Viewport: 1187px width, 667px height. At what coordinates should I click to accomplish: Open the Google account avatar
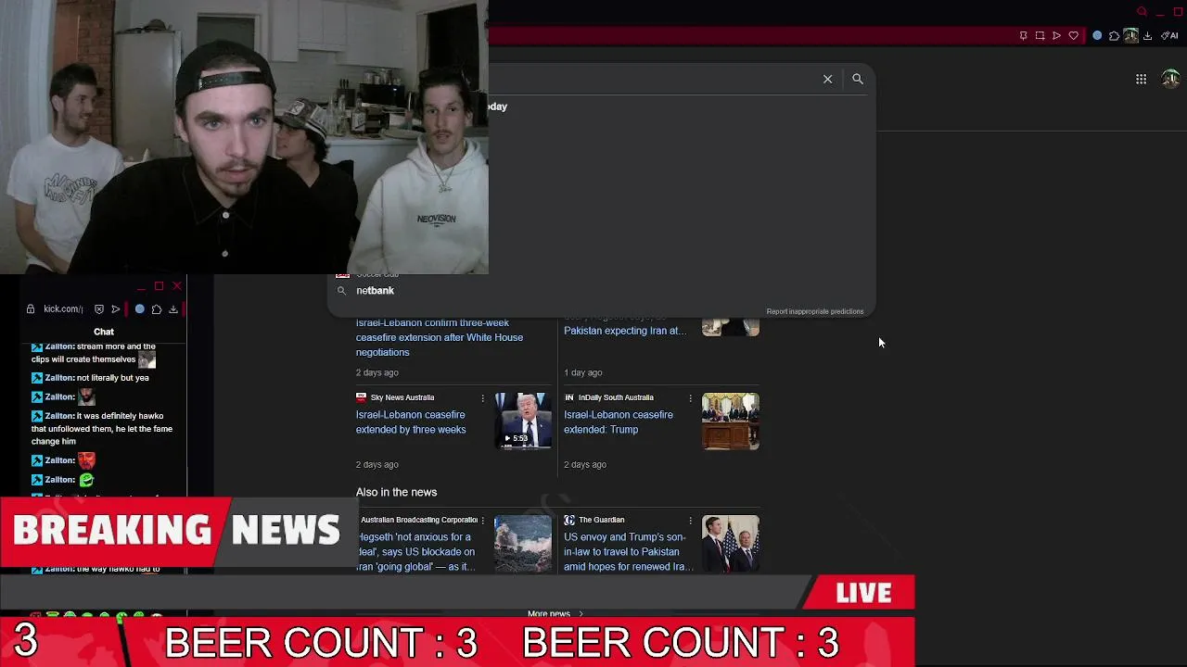coord(1170,79)
